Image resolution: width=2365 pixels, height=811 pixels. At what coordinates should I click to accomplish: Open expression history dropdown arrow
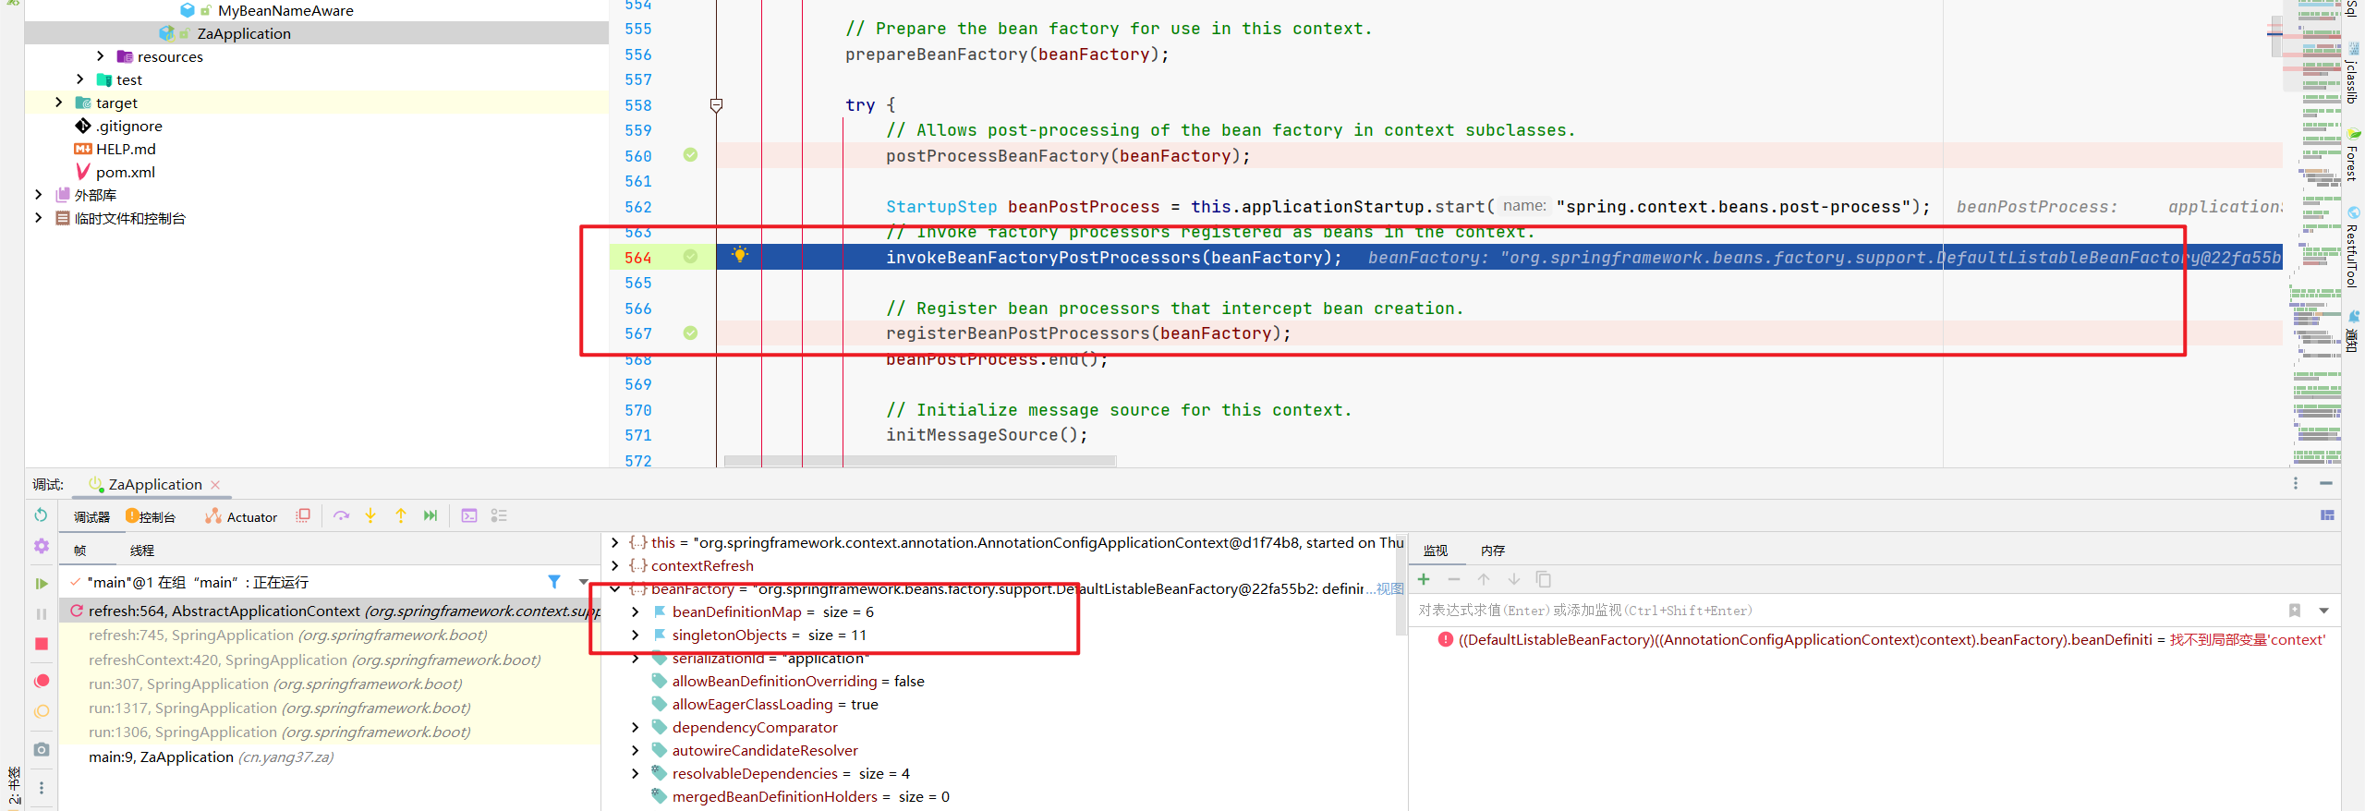click(x=2324, y=611)
